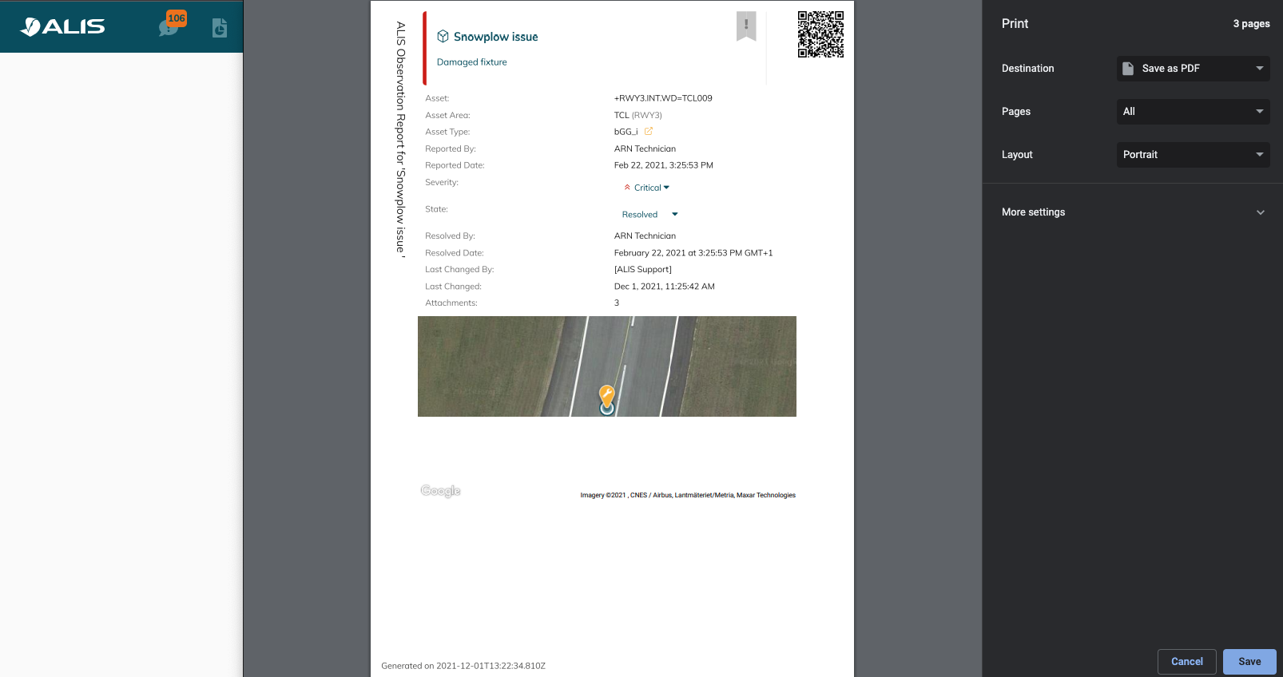1283x677 pixels.
Task: Click the QR code on report
Action: 820,34
